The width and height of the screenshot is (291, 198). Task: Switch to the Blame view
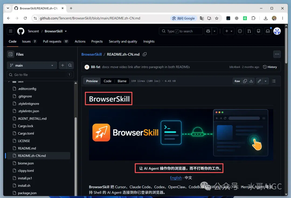tap(122, 81)
